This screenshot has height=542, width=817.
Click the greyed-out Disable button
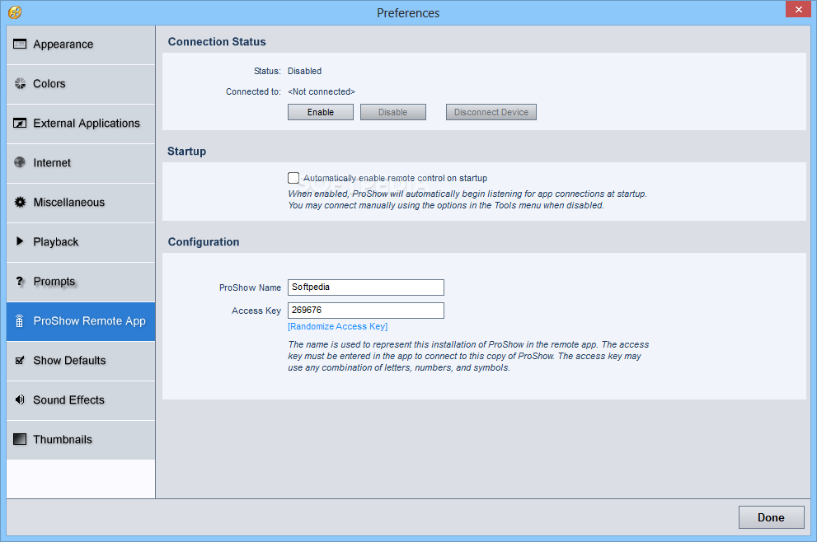coord(393,112)
